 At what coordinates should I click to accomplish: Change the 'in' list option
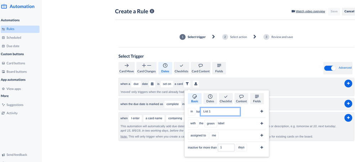tap(191, 111)
